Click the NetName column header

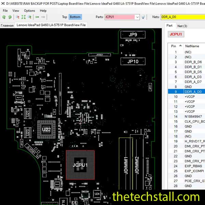tap(192, 46)
